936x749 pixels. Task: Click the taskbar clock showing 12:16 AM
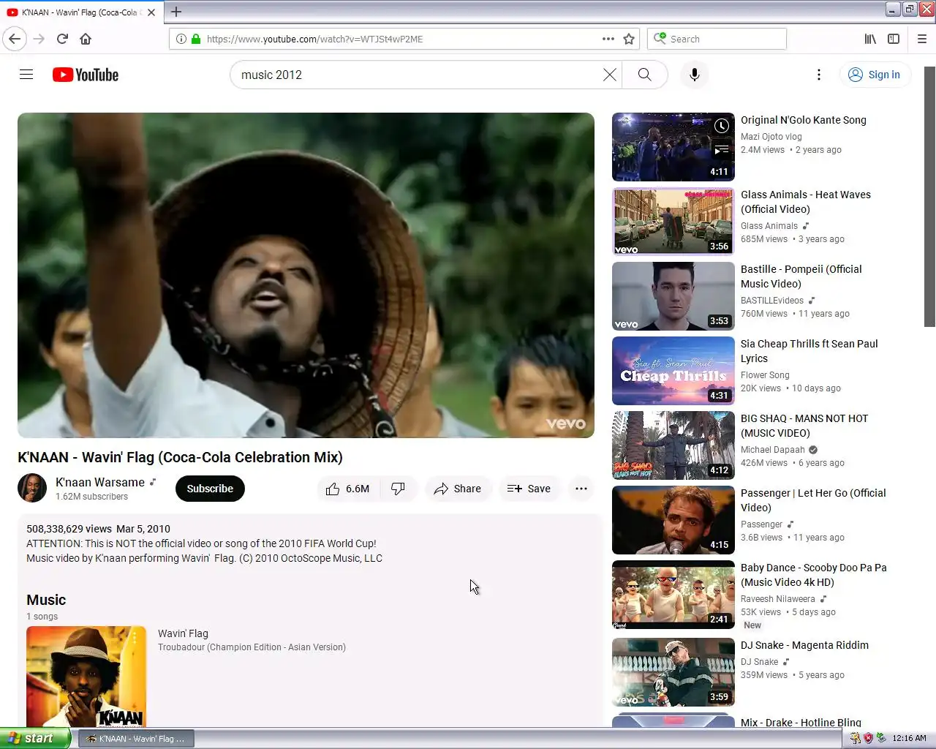pos(909,738)
